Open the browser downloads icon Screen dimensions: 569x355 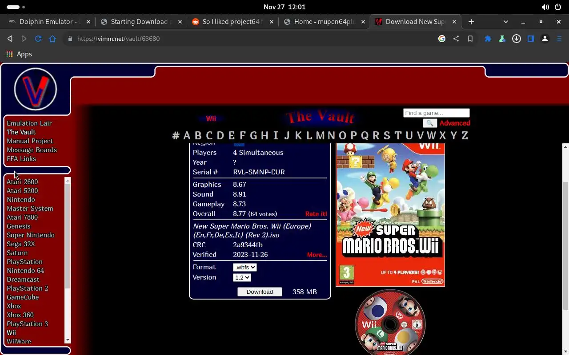tap(517, 39)
